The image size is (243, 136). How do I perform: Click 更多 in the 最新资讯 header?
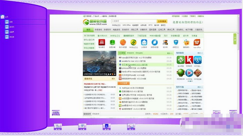point(113,79)
